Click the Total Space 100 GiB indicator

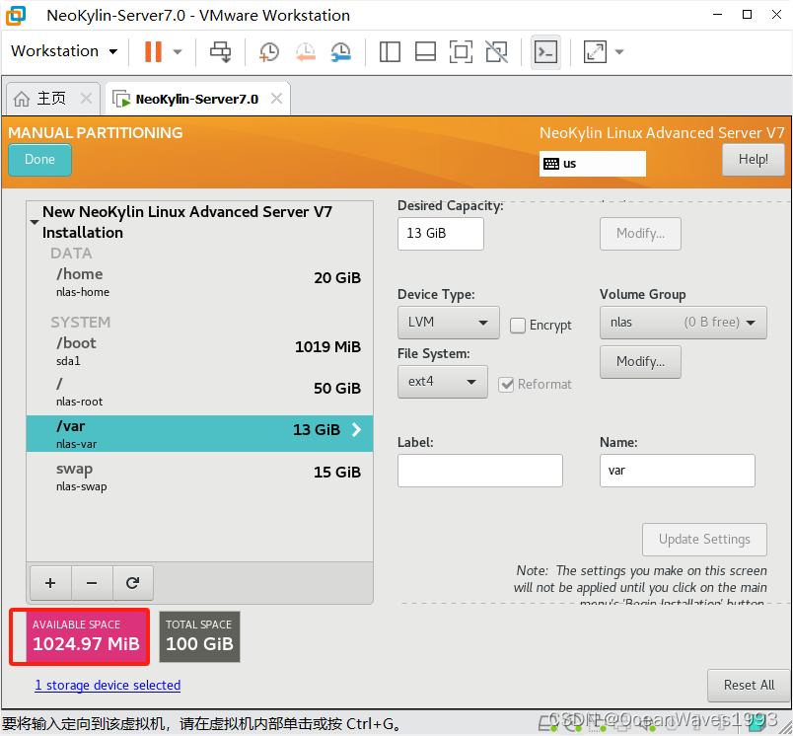coord(200,637)
